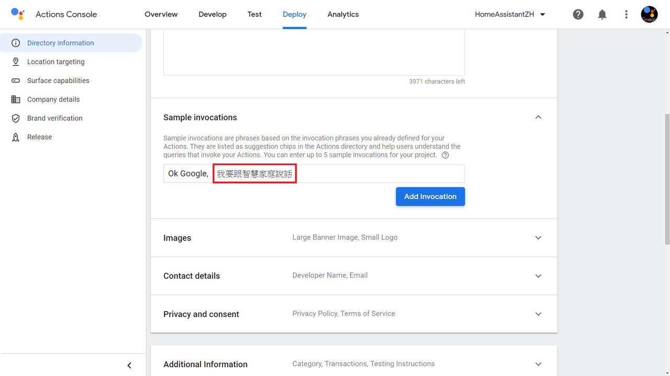Image resolution: width=670 pixels, height=376 pixels.
Task: Click 'Large Banner Image, Small Logo' text
Action: pyautogui.click(x=345, y=237)
